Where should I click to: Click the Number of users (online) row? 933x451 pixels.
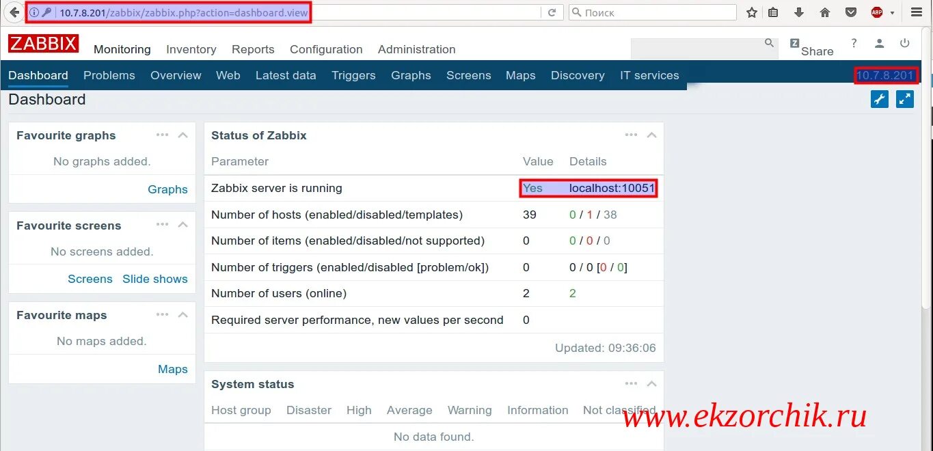(434, 293)
